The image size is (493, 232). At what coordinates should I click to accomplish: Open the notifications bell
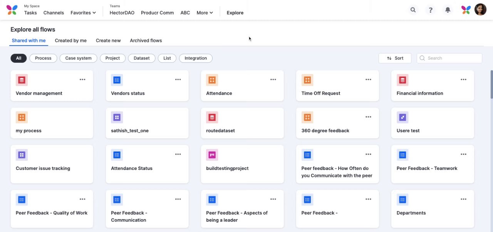448,10
